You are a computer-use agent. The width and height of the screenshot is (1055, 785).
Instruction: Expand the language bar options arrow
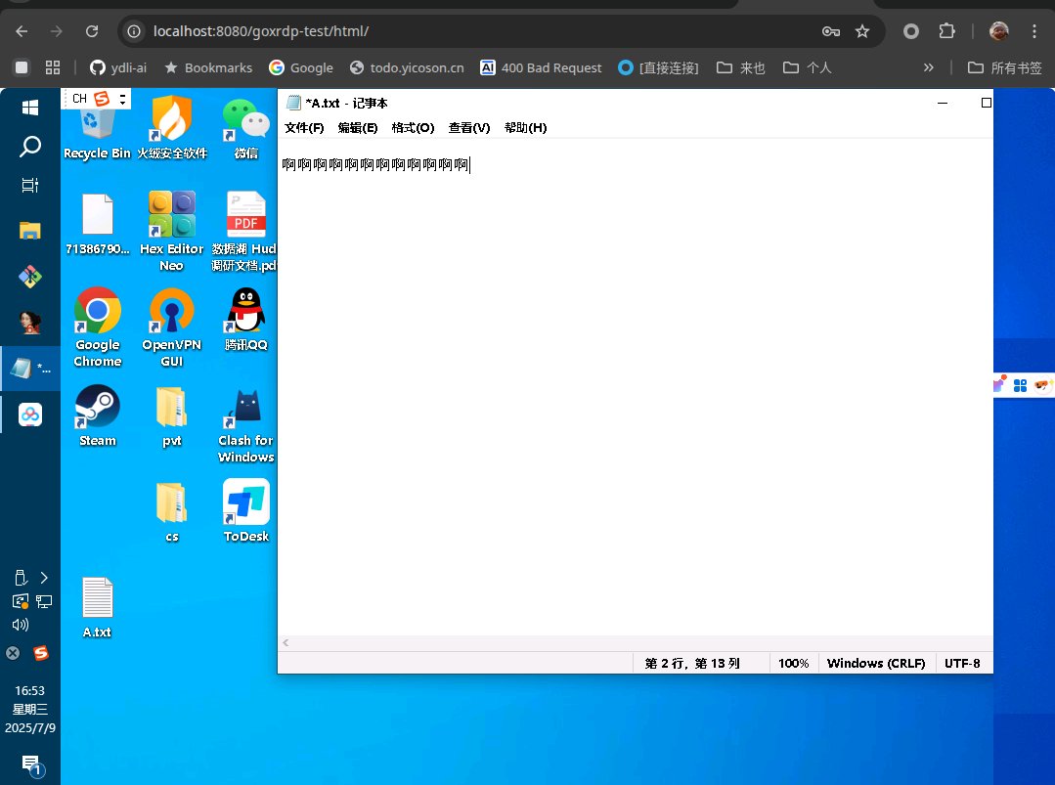122,99
